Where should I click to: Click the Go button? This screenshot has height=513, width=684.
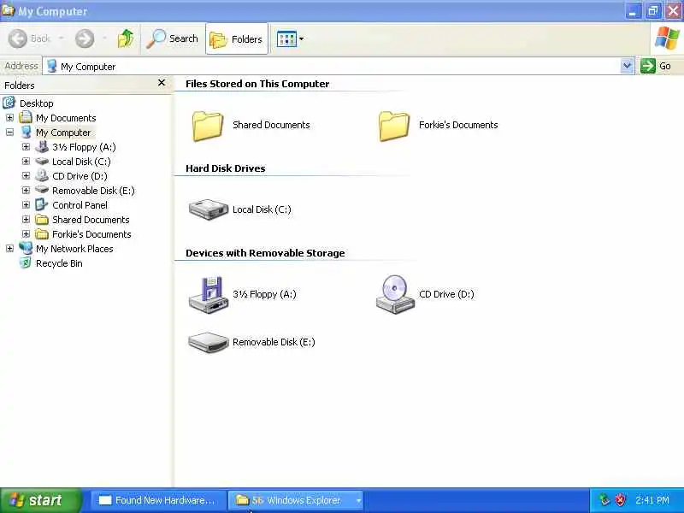pyautogui.click(x=656, y=66)
